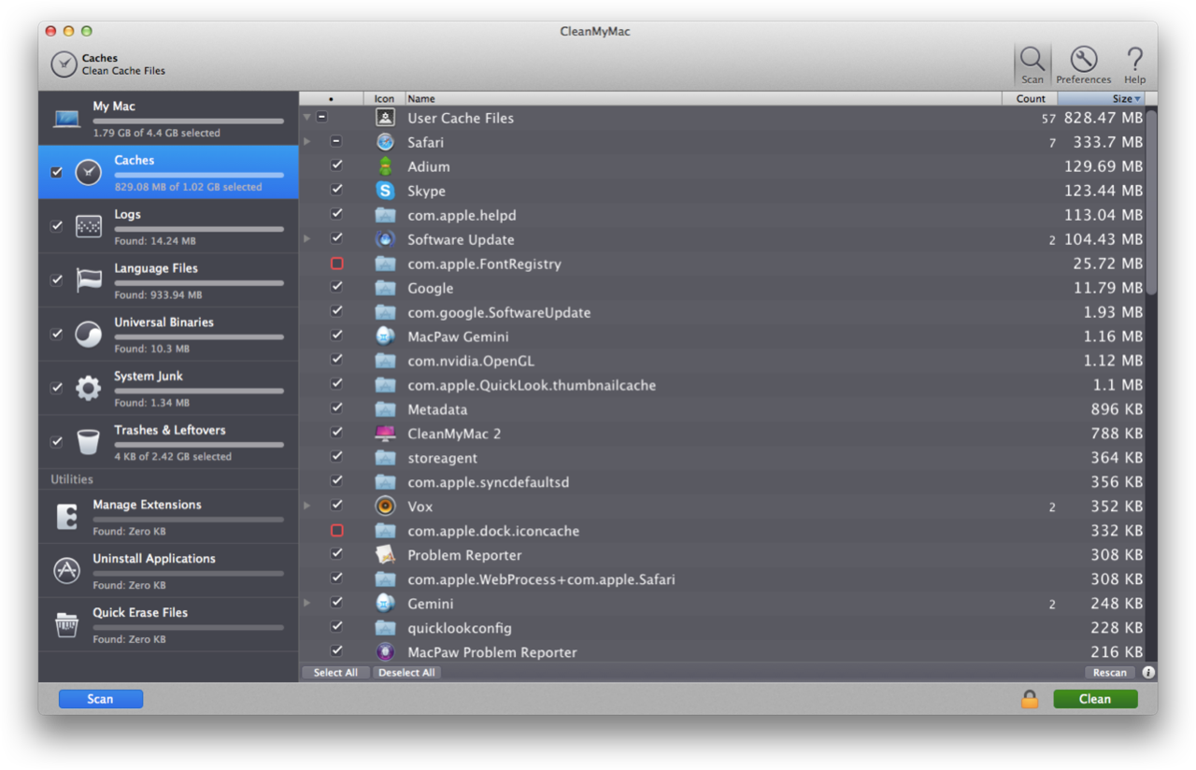Expand the Vox row
The height and width of the screenshot is (770, 1196).
tap(306, 506)
